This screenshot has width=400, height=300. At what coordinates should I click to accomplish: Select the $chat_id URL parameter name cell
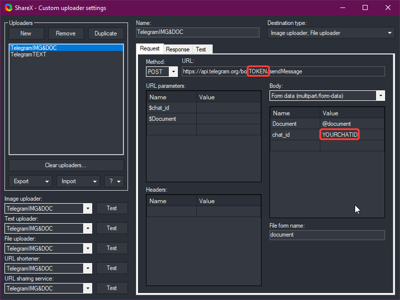pyautogui.click(x=171, y=108)
